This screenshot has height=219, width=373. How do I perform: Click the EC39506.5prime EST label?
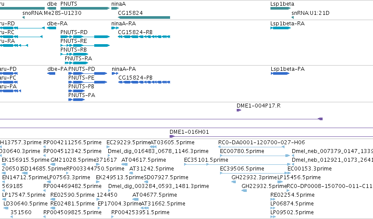click(x=242, y=169)
